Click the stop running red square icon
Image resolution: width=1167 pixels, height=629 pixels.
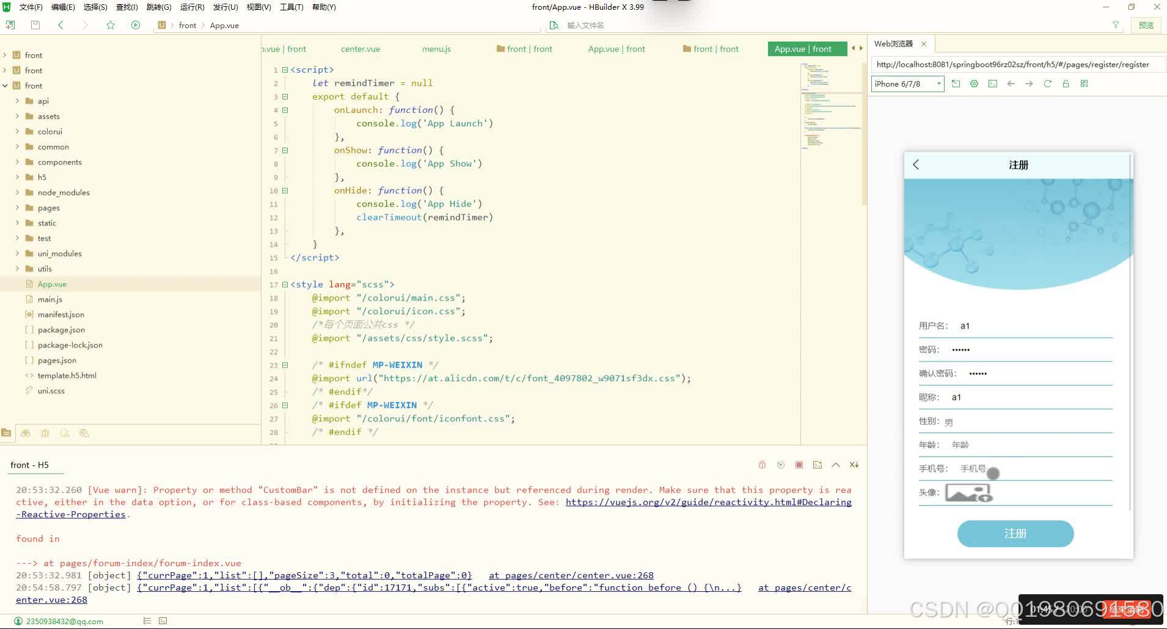(x=799, y=465)
